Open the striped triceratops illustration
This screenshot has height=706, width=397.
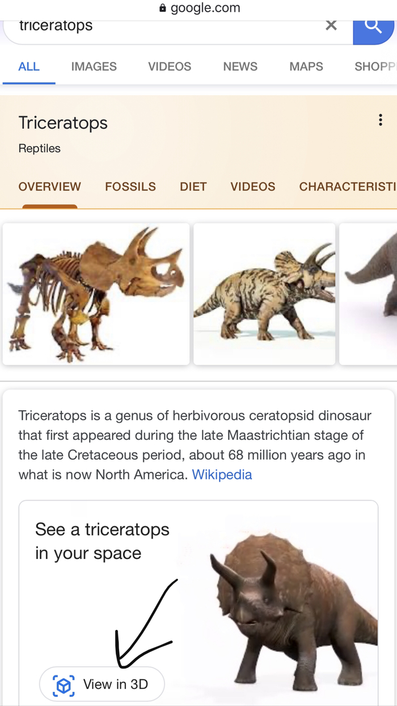(x=264, y=294)
